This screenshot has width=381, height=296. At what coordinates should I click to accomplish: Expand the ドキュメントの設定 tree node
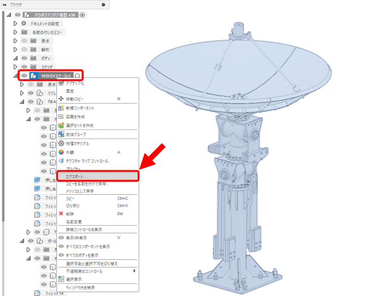16,23
